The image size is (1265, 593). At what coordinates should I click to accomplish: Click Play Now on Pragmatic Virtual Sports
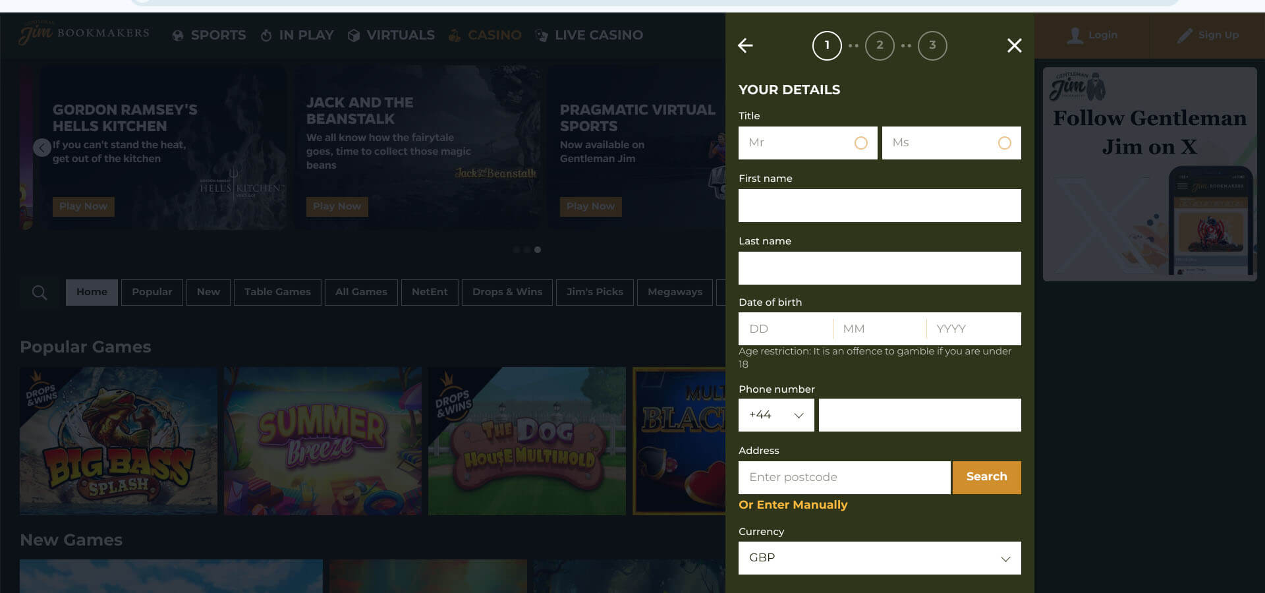coord(590,207)
